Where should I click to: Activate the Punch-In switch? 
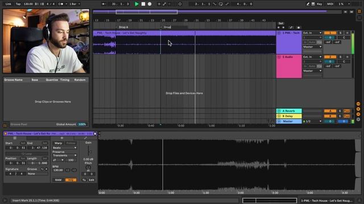(214, 4)
